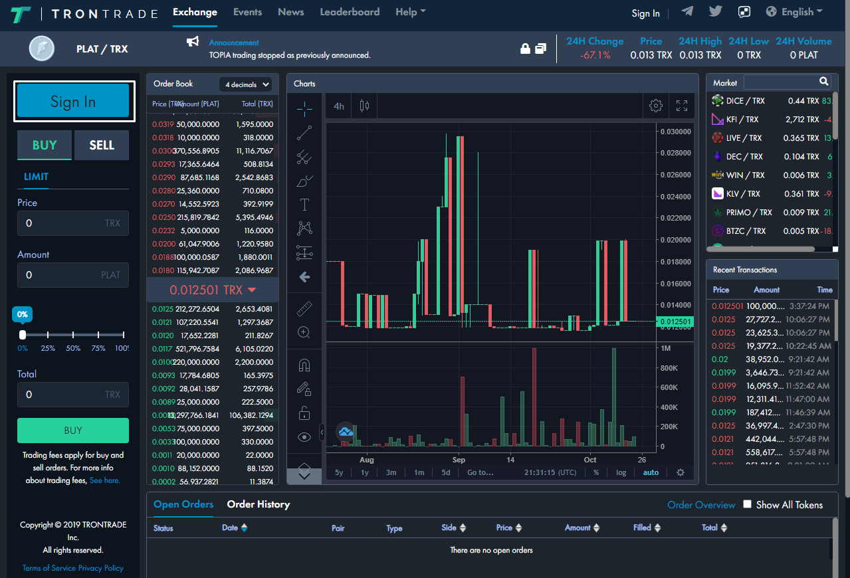Select the trend line drawing tool
Image resolution: width=850 pixels, height=578 pixels.
(304, 133)
